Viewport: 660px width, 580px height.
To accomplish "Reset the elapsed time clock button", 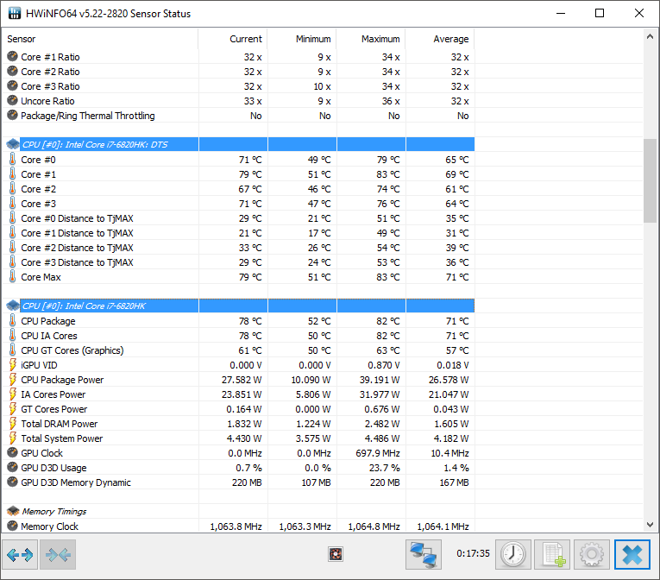I will click(x=513, y=555).
